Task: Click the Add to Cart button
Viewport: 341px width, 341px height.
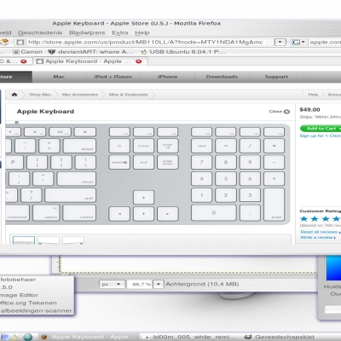Action: pyautogui.click(x=321, y=129)
